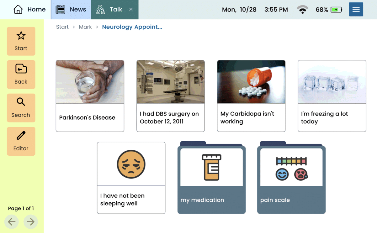Viewport: 377px width, 233px height.
Task: Select the 'Parkinson's Disease' card
Action: click(x=90, y=96)
